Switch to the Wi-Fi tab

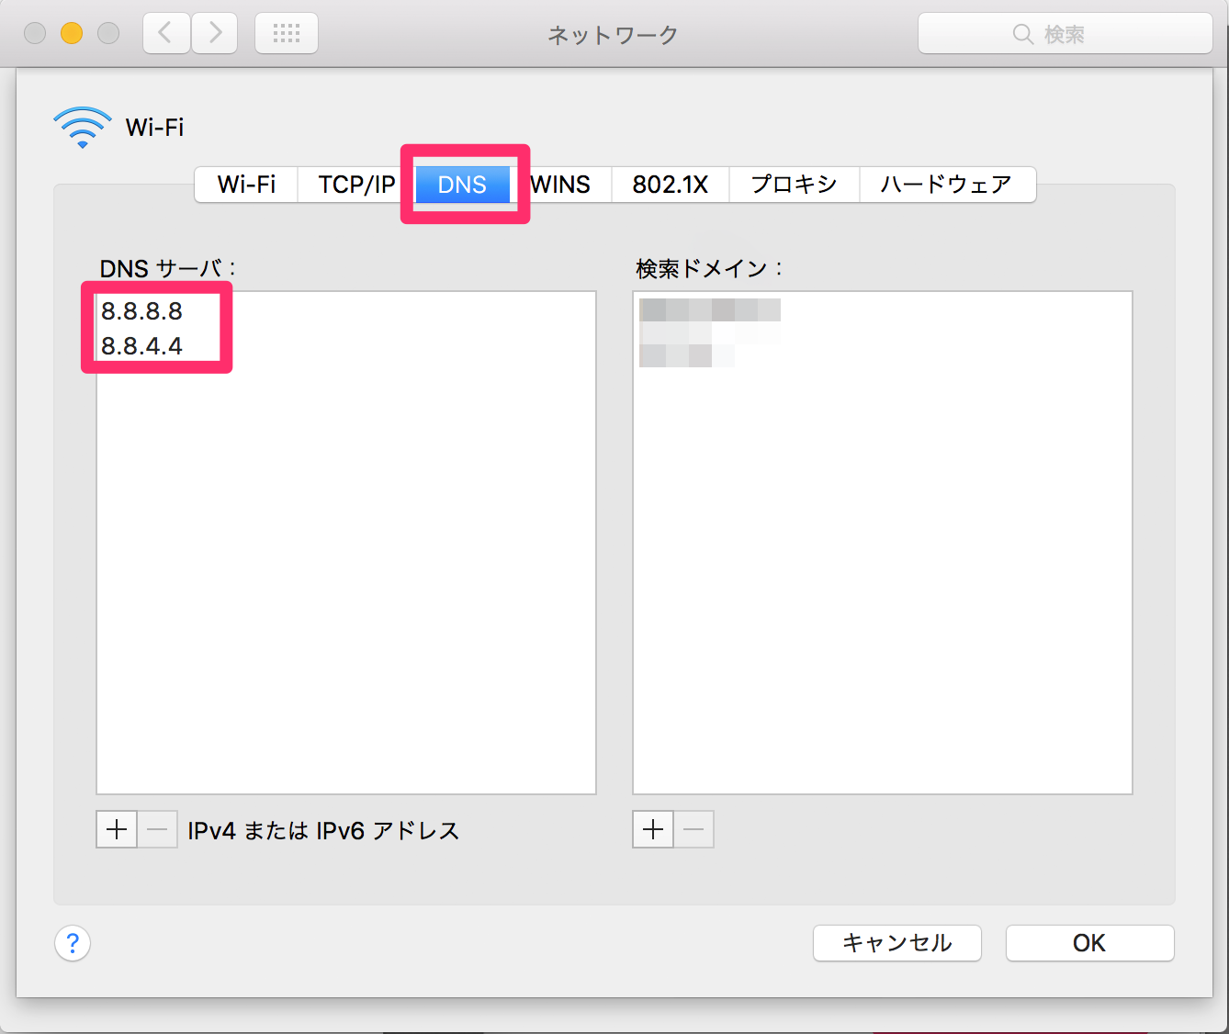(246, 185)
